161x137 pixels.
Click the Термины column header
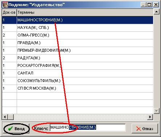click(85, 12)
